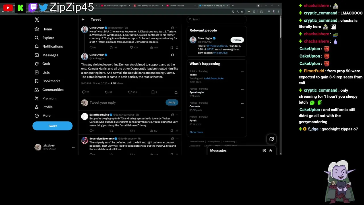
Task: Share the main Cenk Uygur tweet
Action: point(176,92)
